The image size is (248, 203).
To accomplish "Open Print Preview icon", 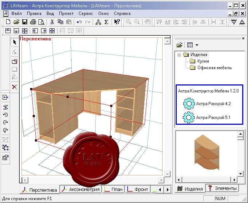I will [41, 22].
